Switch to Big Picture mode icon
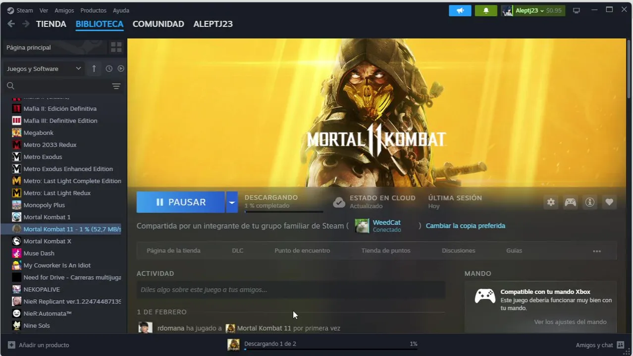 577,10
